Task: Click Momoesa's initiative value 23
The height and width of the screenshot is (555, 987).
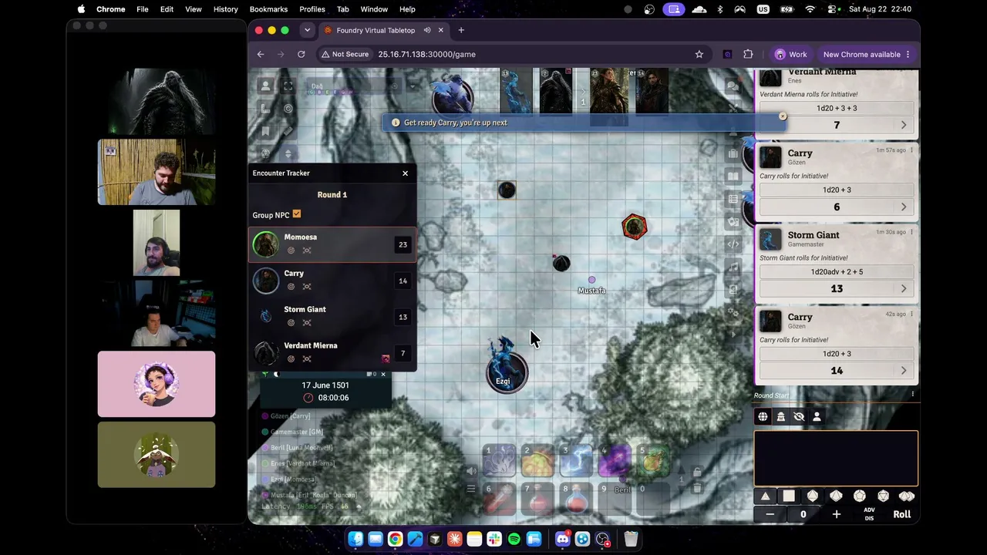Action: point(403,245)
